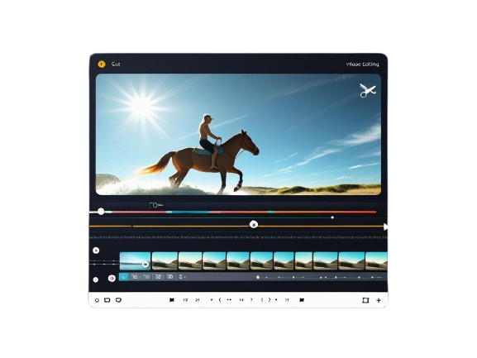Toggle the red-centered round track button
Screen dimensions: 477x358
coord(112,278)
